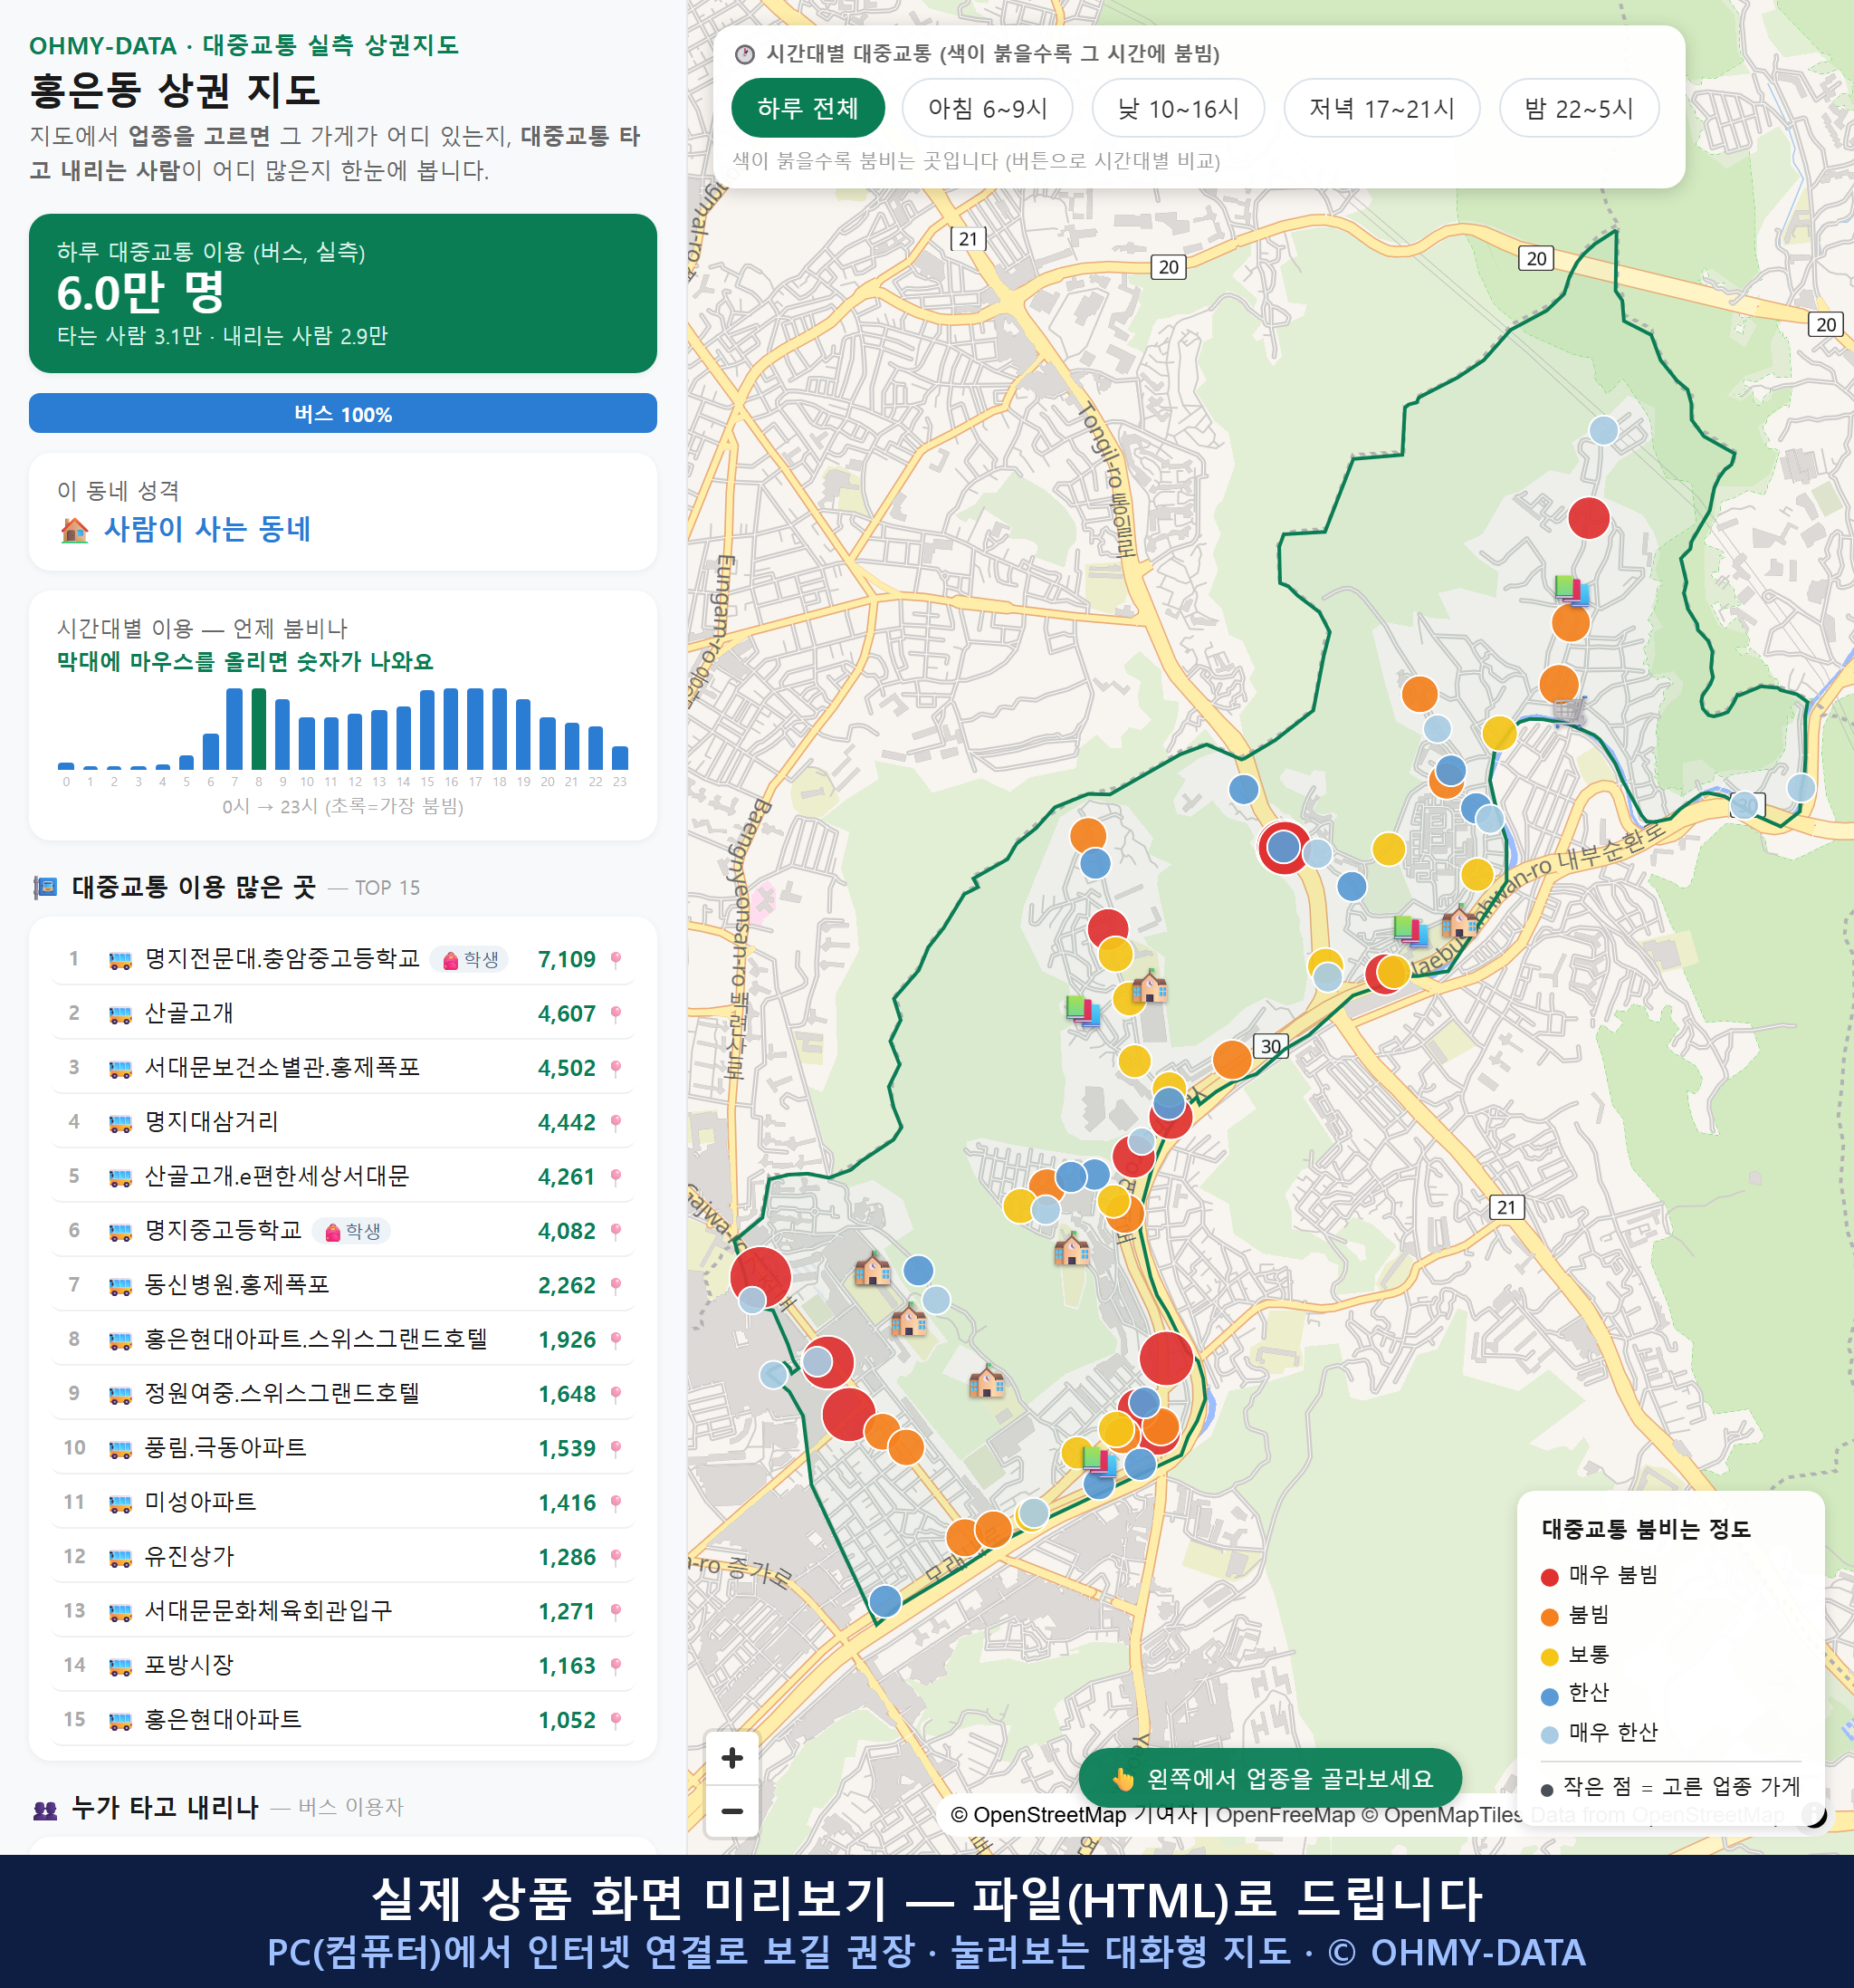This screenshot has width=1854, height=1988.
Task: Click the 4,442 ridership value
Action: point(567,1123)
